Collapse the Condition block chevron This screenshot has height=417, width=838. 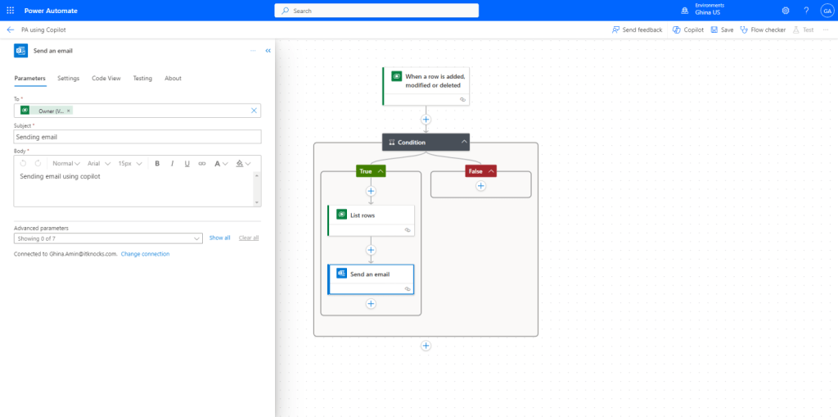coord(464,142)
